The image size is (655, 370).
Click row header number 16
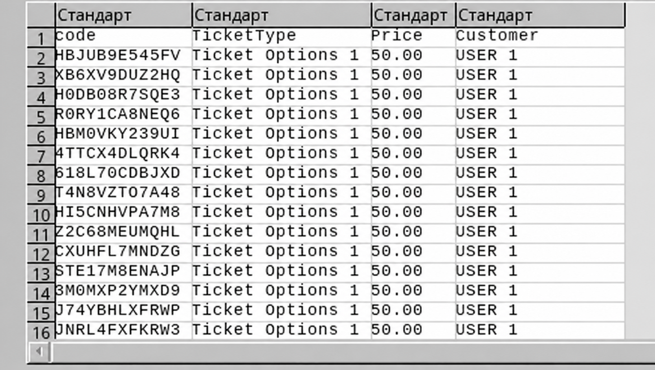(41, 332)
